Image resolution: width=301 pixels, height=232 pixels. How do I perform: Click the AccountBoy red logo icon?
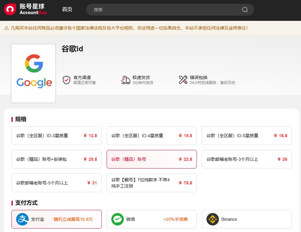pos(10,9)
